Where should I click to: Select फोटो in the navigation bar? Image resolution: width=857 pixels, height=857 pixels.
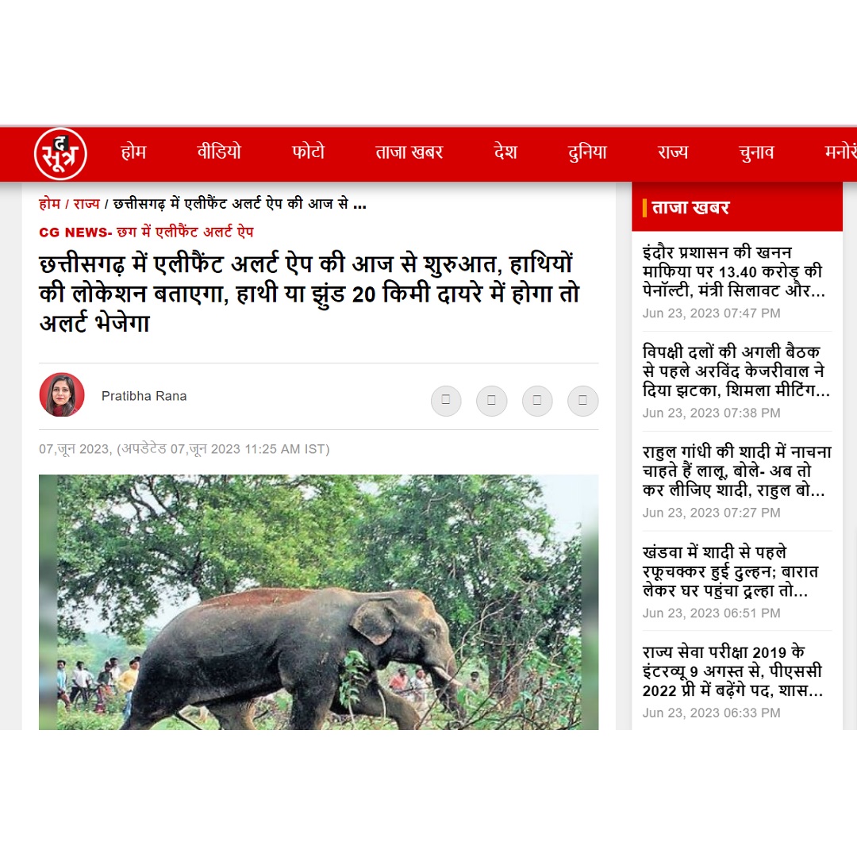pos(308,152)
